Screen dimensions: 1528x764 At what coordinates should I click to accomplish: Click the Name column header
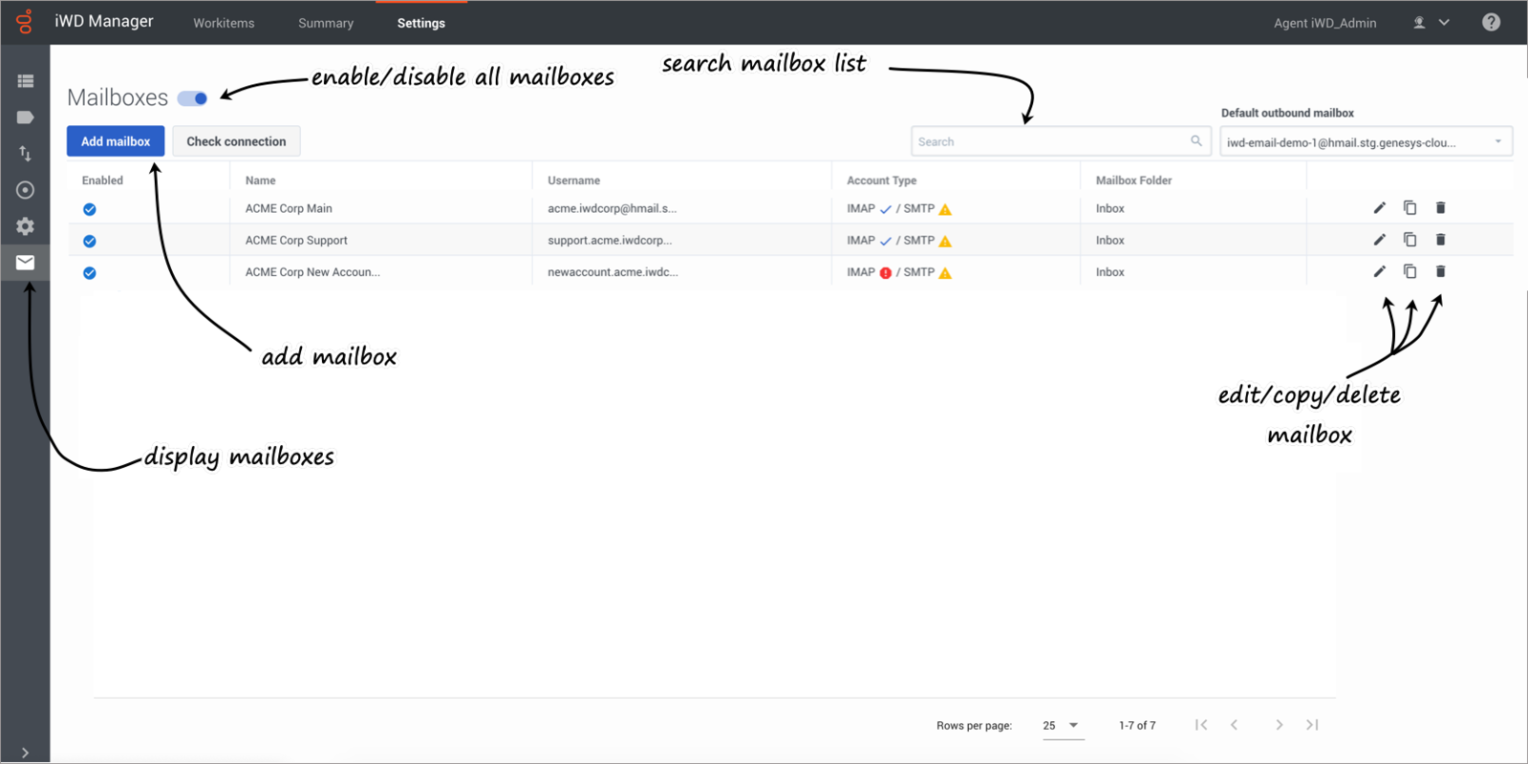point(260,180)
